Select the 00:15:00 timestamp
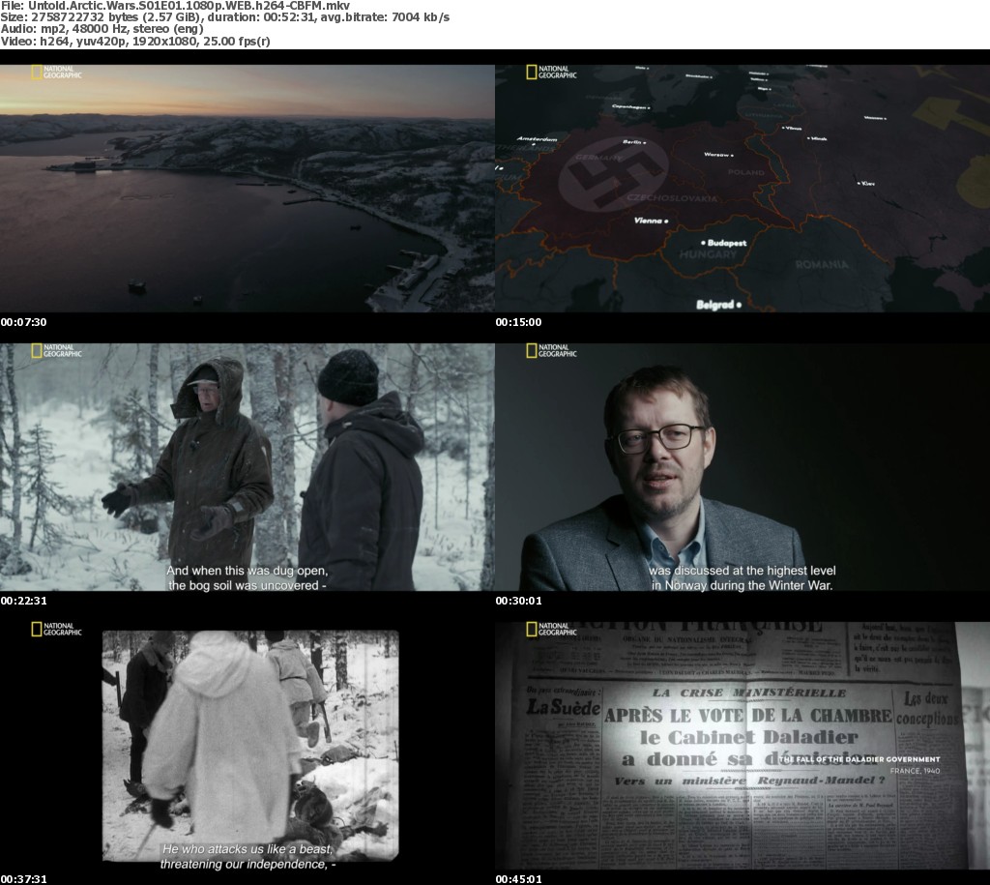This screenshot has height=885, width=990. pos(518,322)
